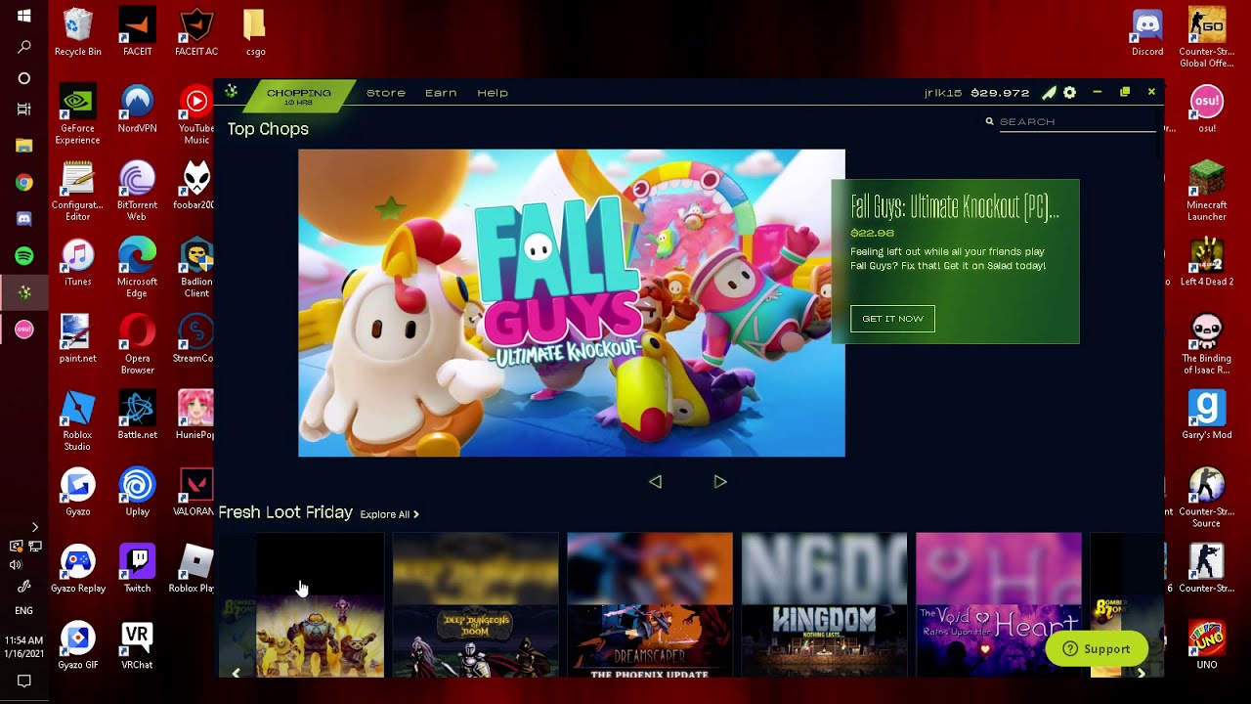The height and width of the screenshot is (704, 1251).
Task: Open the notification center icon
Action: coord(24,682)
